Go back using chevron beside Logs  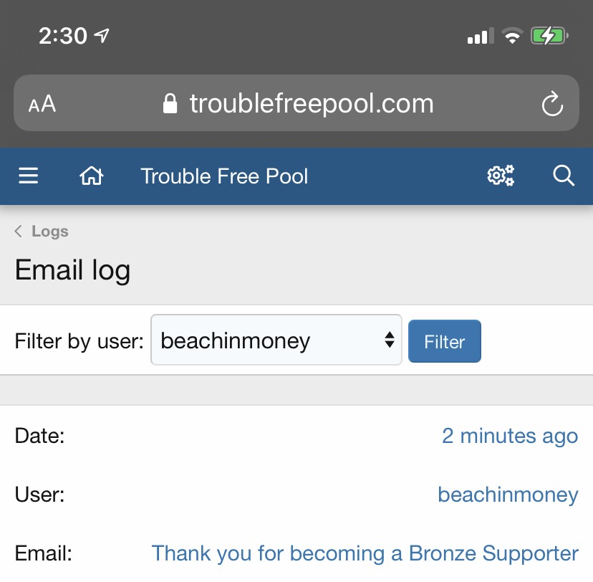click(18, 232)
